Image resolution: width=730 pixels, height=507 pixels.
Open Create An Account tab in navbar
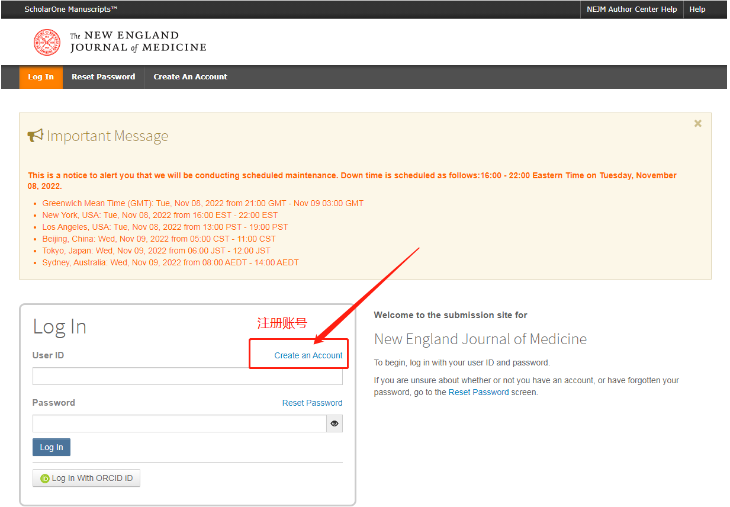(191, 77)
